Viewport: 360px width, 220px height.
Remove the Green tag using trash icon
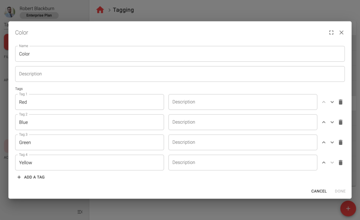click(340, 142)
